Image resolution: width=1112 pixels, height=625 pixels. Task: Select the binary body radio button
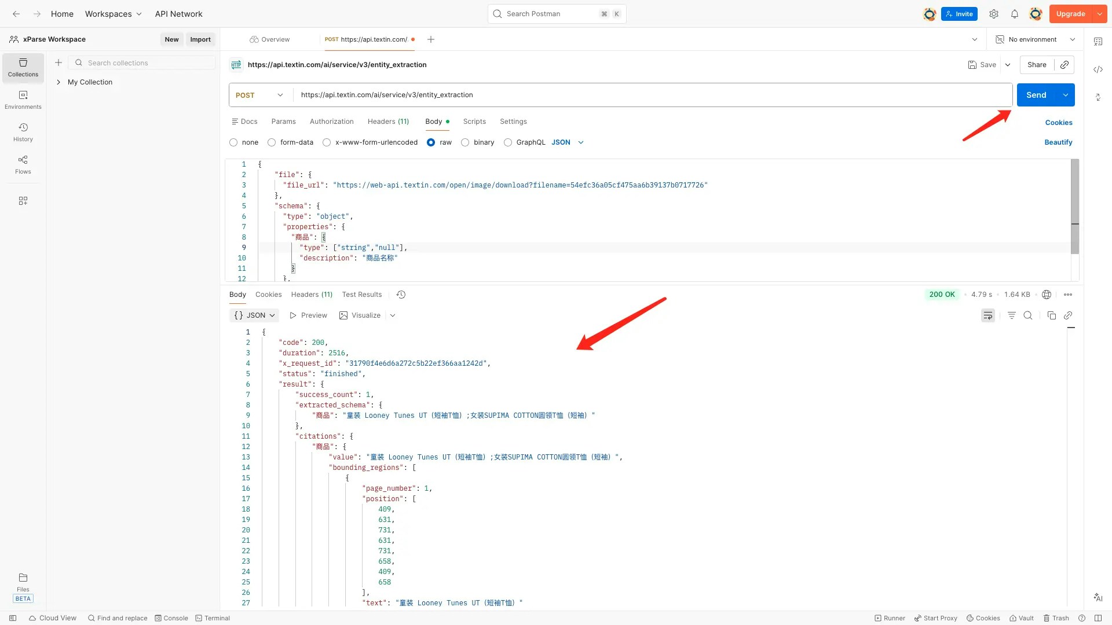[x=465, y=142]
